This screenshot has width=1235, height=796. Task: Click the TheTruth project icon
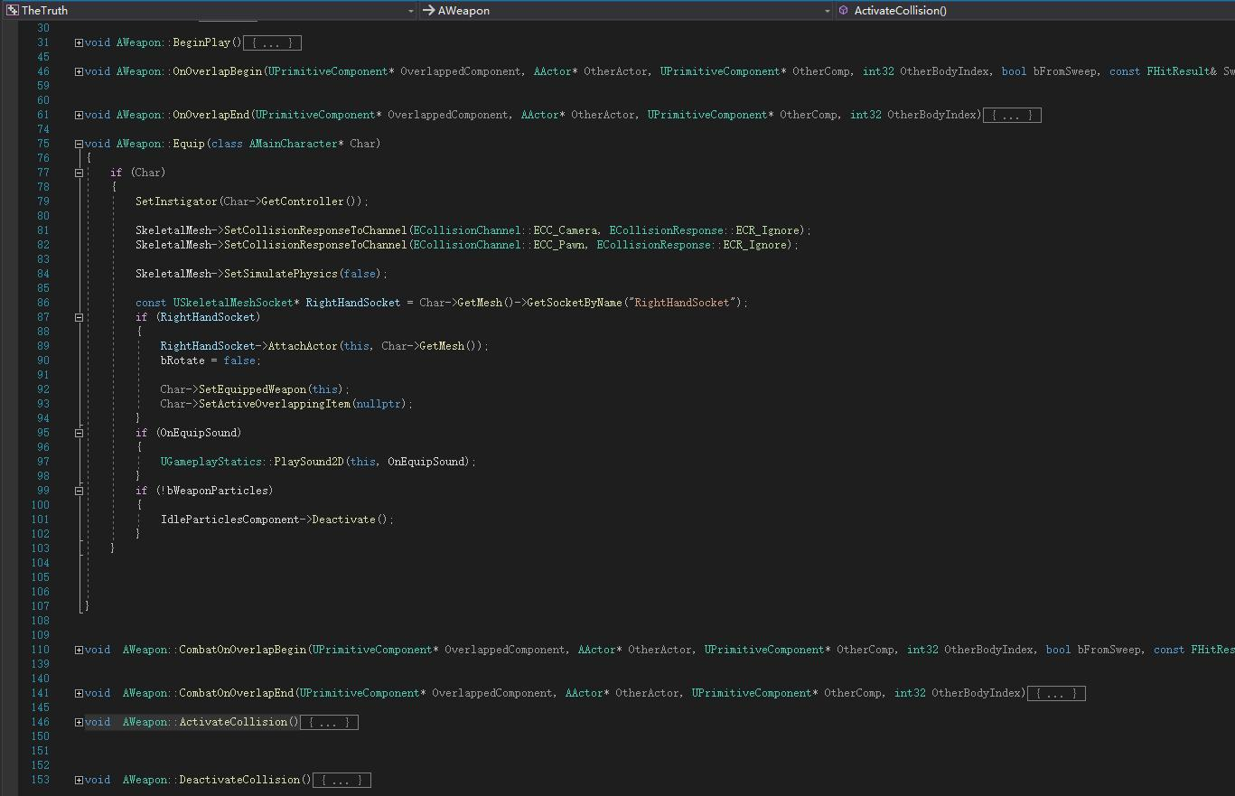coord(13,10)
